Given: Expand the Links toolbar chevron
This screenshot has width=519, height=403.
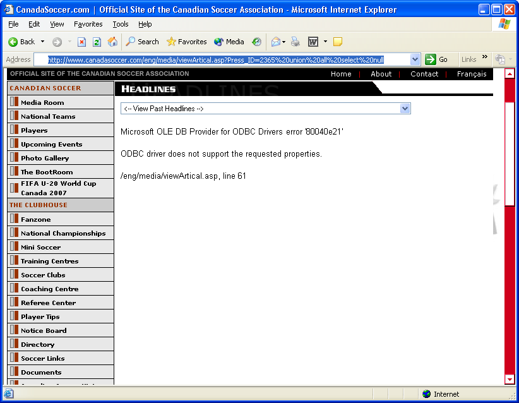Looking at the screenshot, I should pyautogui.click(x=485, y=57).
